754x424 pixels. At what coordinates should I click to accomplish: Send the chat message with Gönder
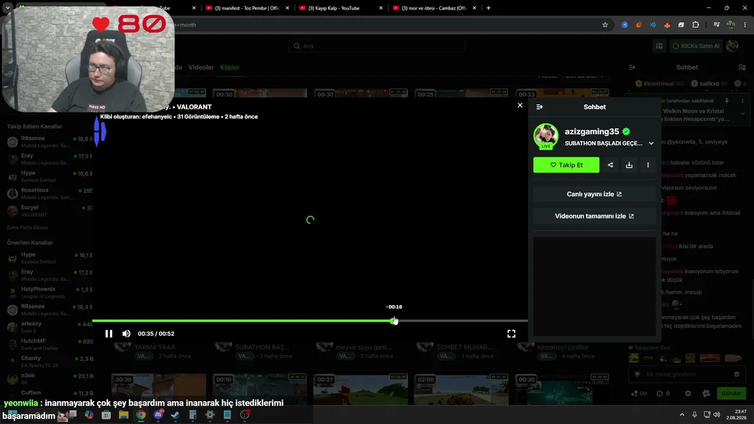pos(731,393)
